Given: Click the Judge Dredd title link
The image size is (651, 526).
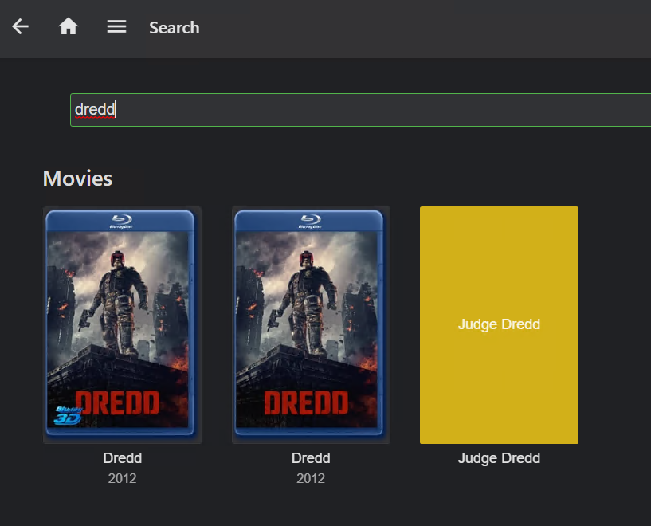Looking at the screenshot, I should point(499,457).
